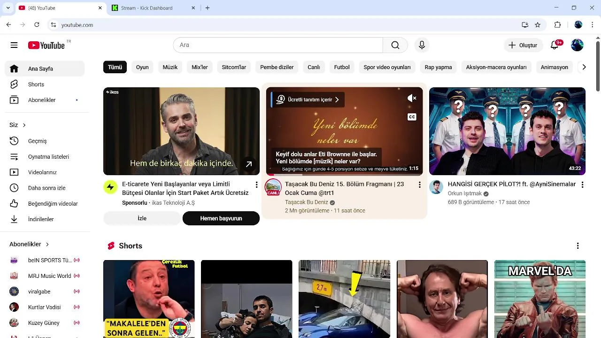
Task: Click the ad's external link arrow icon
Action: pos(249,164)
